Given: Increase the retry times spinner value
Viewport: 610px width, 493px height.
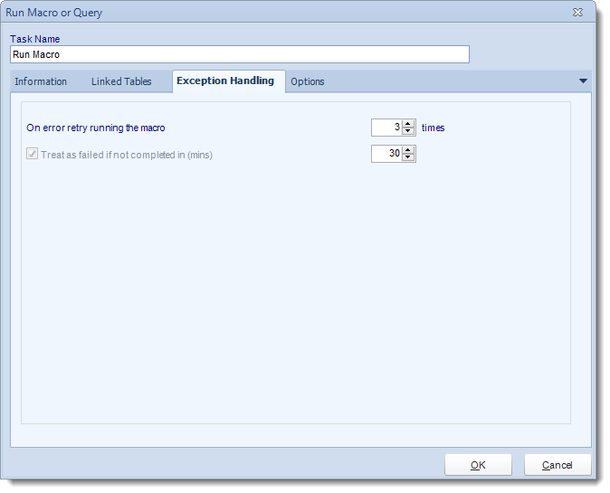Looking at the screenshot, I should 407,124.
